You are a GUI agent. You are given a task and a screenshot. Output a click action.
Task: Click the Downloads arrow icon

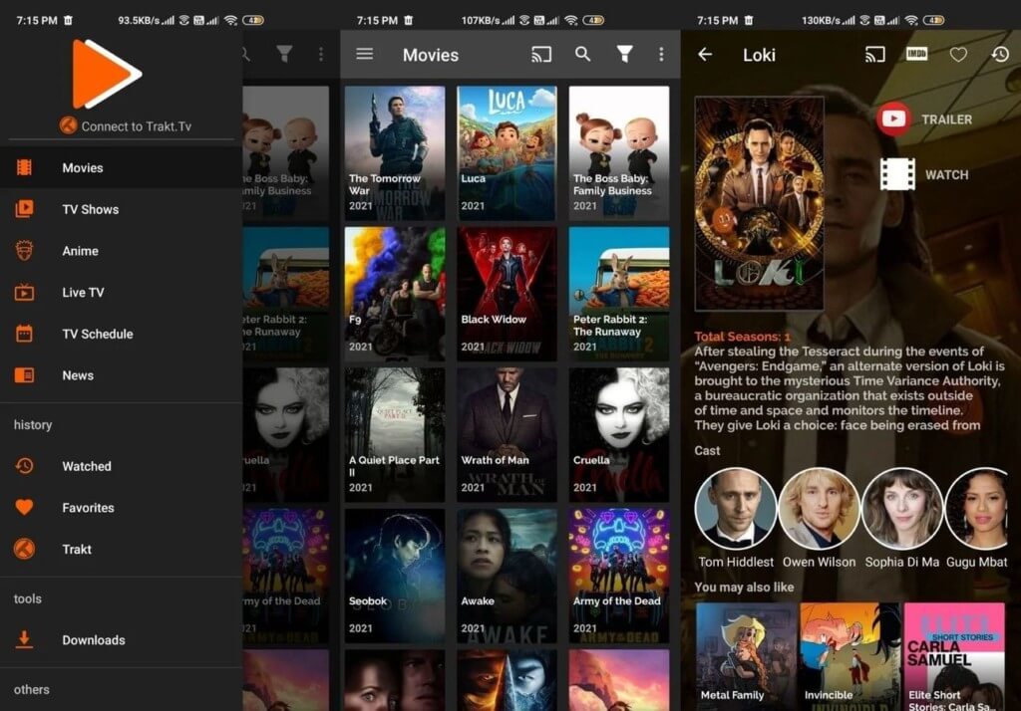pos(24,640)
